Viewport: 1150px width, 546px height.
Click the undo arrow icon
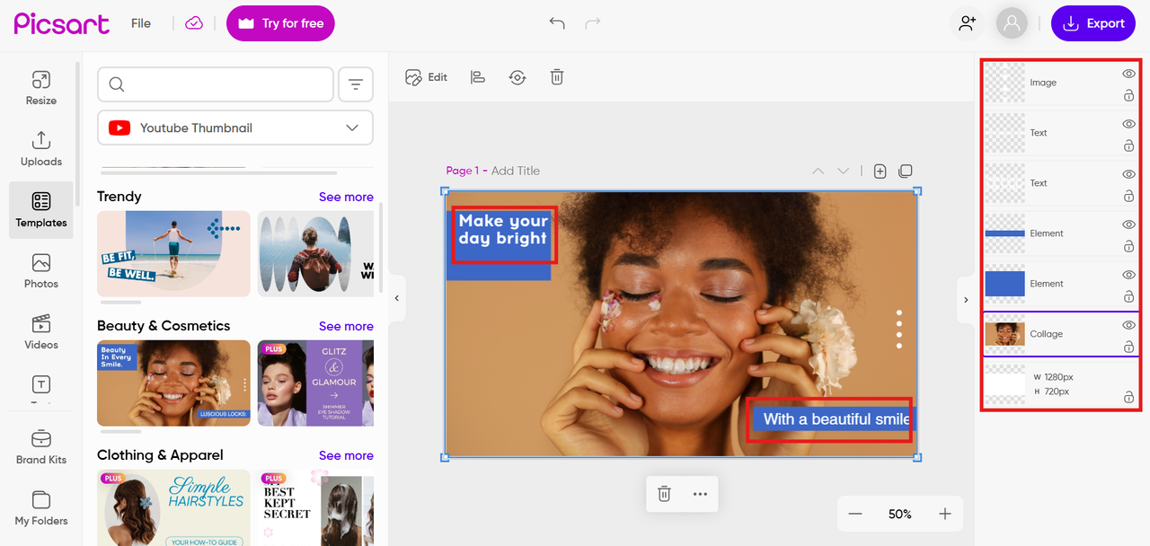point(557,23)
